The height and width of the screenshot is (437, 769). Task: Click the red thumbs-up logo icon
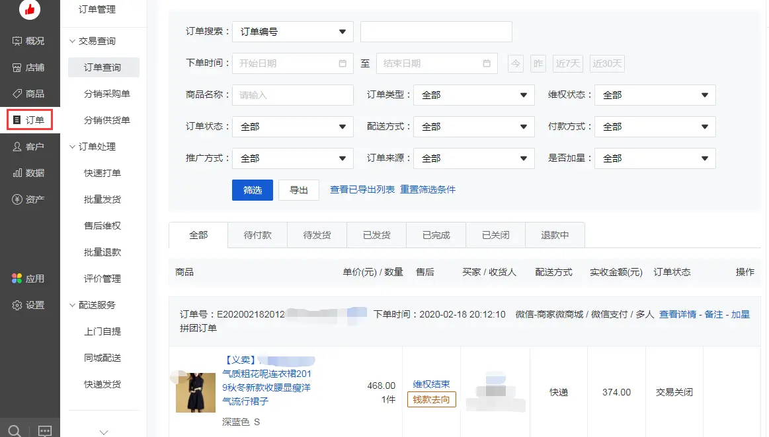point(30,9)
